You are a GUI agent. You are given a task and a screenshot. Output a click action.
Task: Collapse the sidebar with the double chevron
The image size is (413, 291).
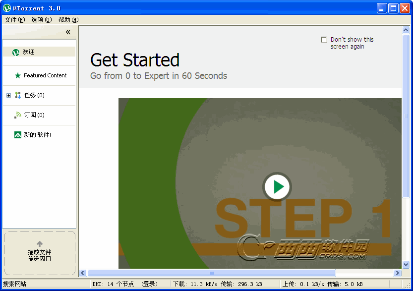68,32
